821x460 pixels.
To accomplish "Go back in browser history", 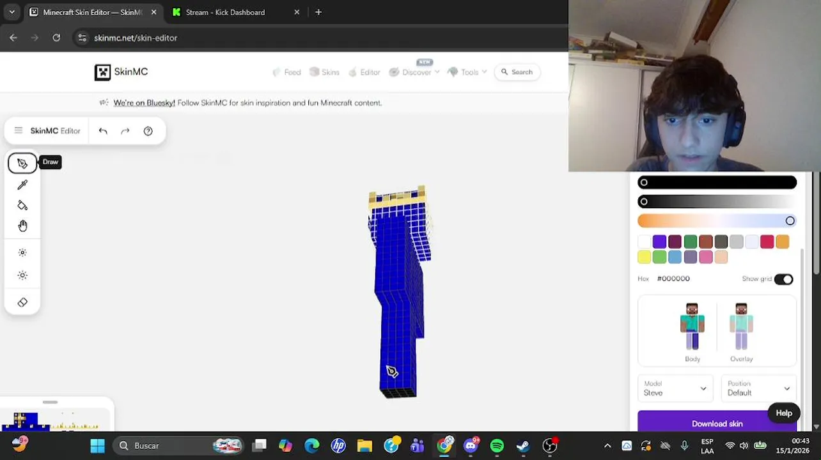I will pos(13,38).
